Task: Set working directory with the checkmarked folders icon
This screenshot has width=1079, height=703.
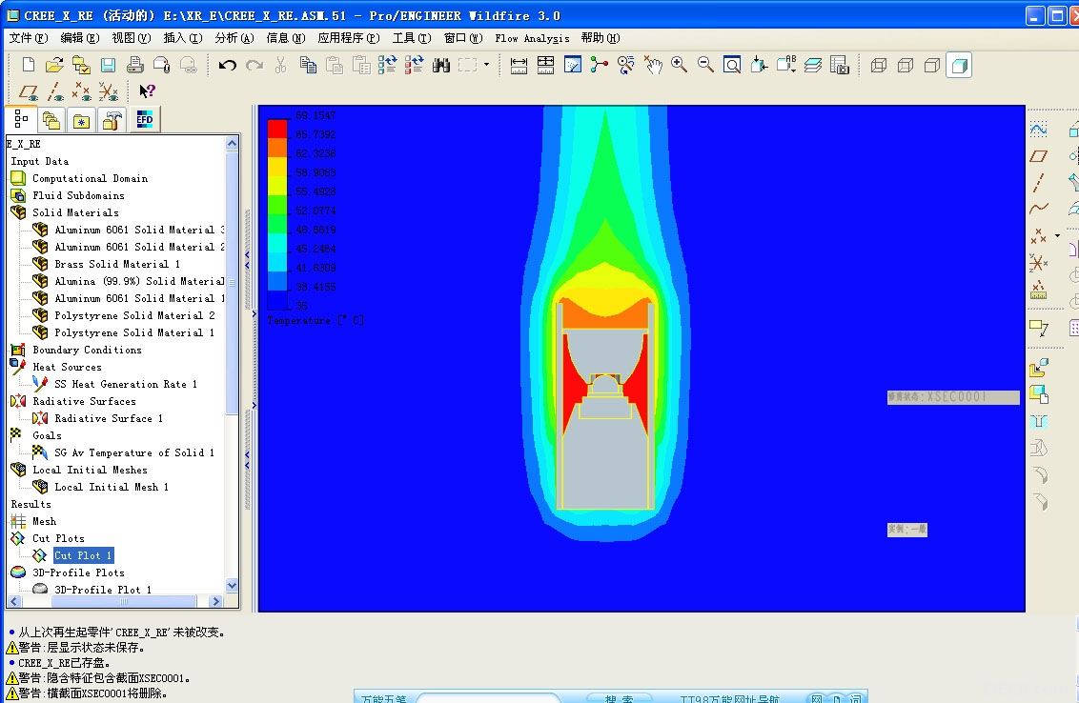Action: tap(81, 66)
